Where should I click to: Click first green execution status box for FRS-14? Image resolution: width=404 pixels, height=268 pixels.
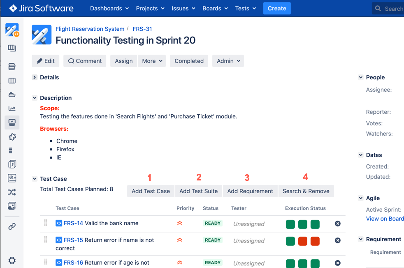tap(290, 224)
